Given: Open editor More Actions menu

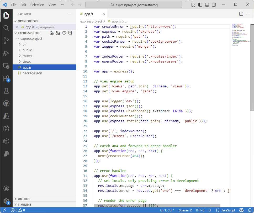Looking at the screenshot, I should pyautogui.click(x=248, y=14).
